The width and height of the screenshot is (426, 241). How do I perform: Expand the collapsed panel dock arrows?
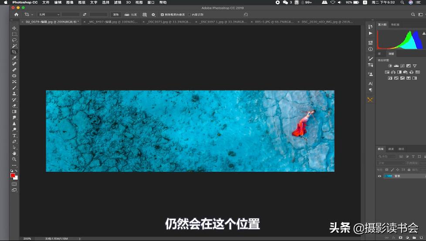pyautogui.click(x=372, y=20)
